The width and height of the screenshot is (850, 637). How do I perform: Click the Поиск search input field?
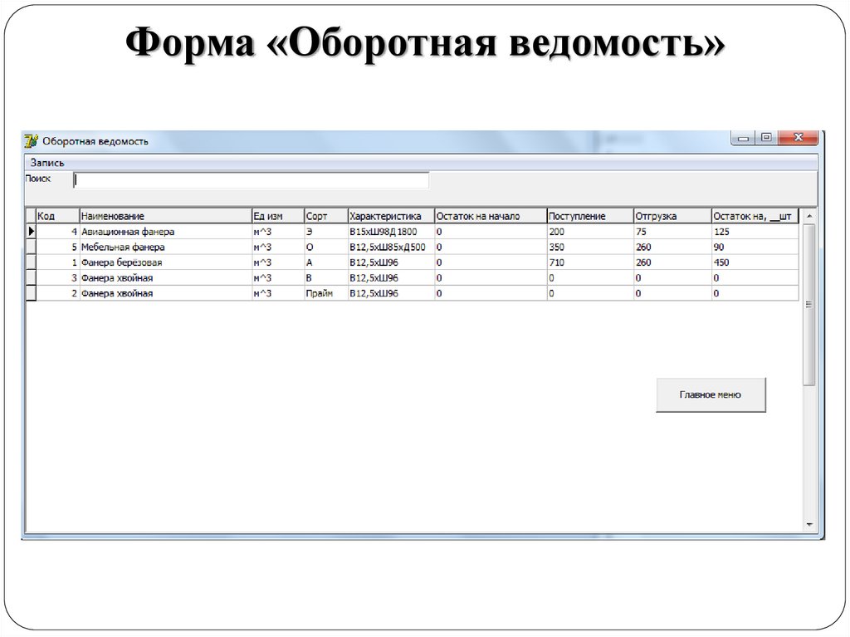pos(249,179)
